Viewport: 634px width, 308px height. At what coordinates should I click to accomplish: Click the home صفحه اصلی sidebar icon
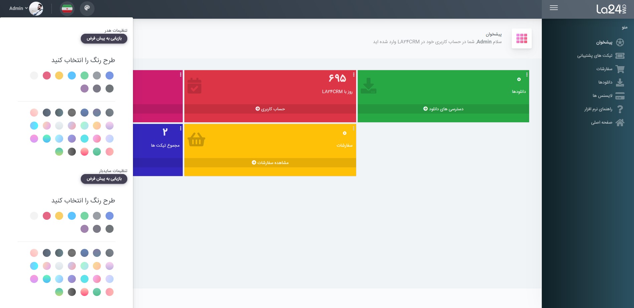click(620, 123)
